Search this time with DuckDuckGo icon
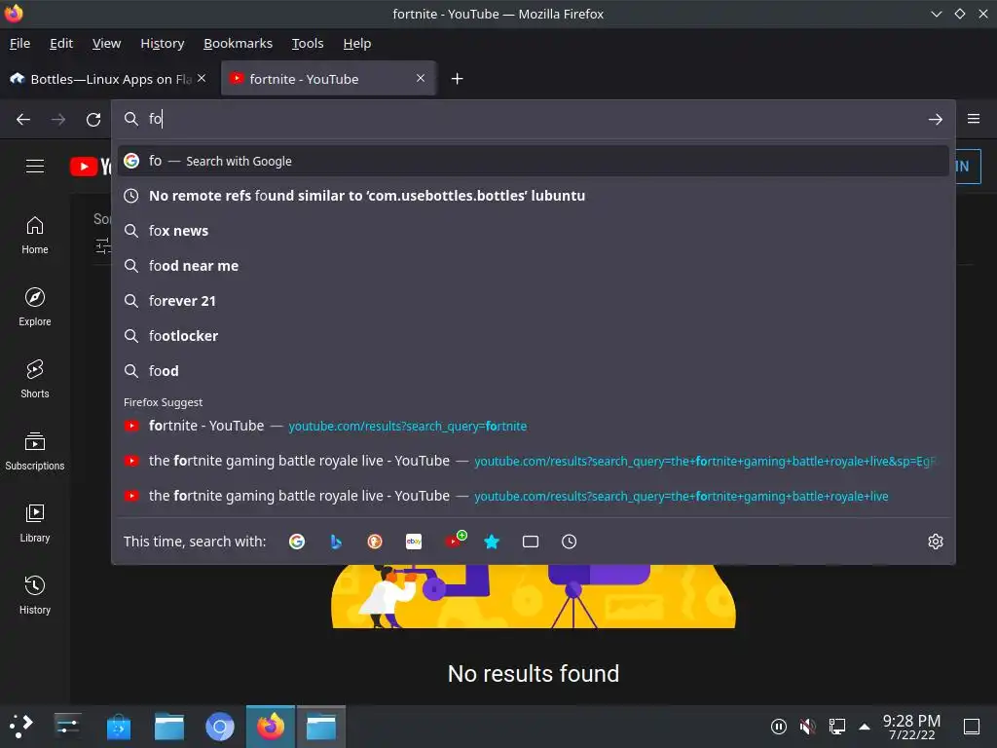The width and height of the screenshot is (997, 748). tap(375, 542)
